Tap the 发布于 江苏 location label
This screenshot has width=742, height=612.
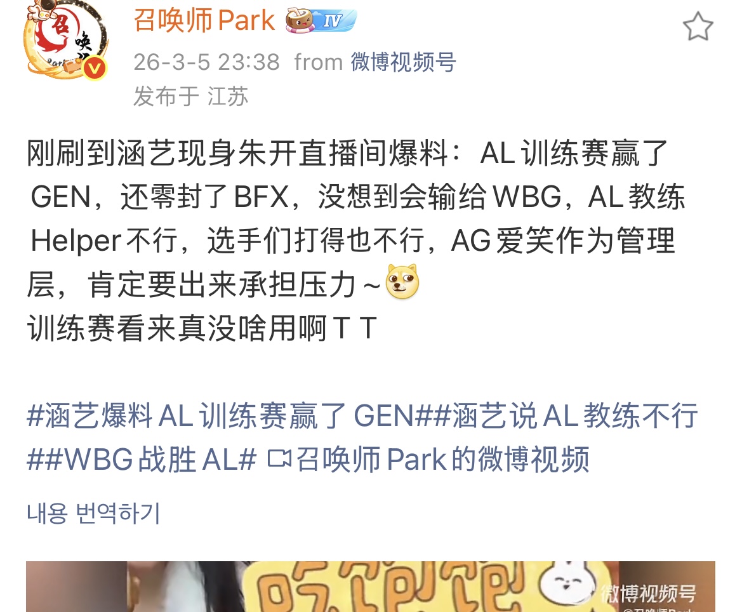tap(190, 96)
